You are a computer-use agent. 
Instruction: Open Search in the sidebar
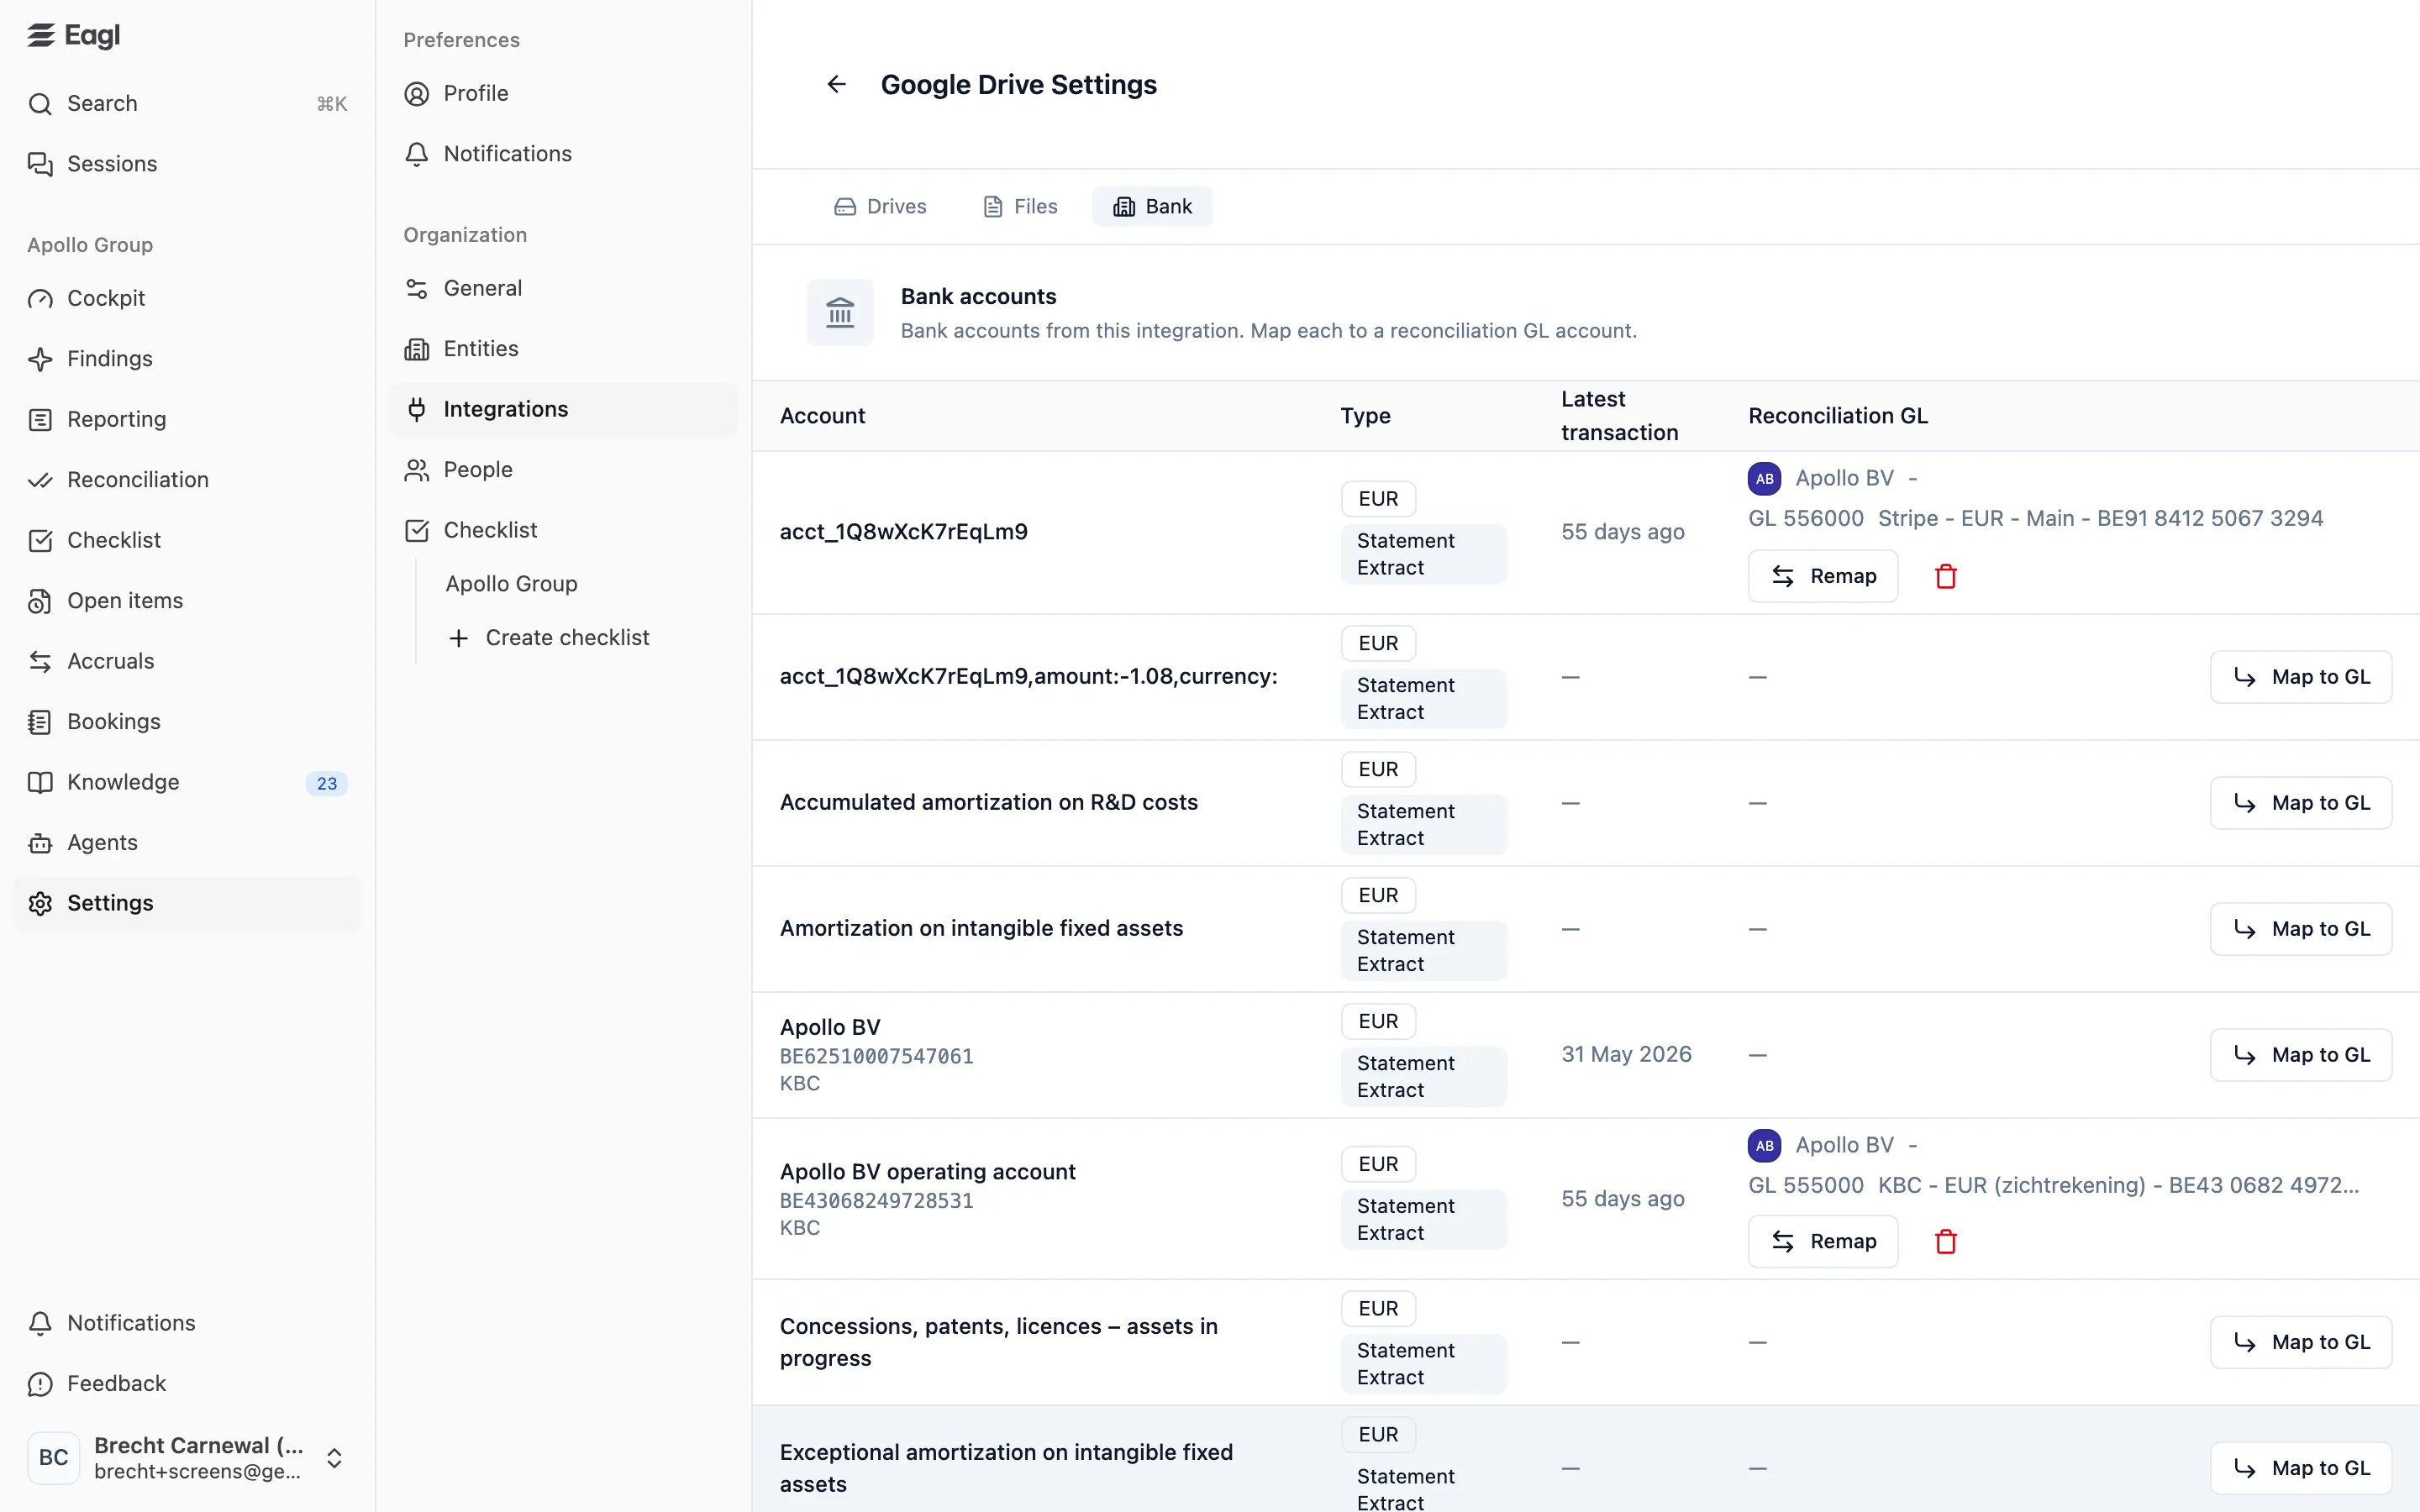(187, 104)
